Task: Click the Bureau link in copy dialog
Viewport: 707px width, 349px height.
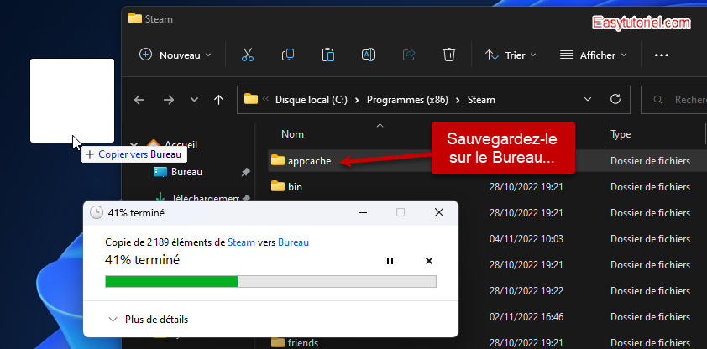Action: (294, 242)
